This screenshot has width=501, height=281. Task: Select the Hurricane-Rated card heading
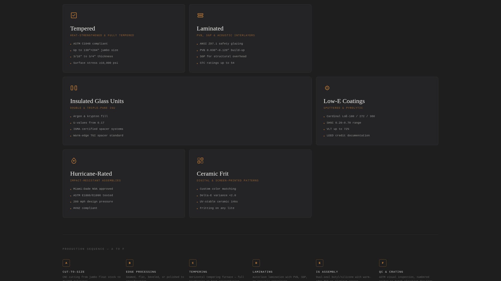point(91,174)
